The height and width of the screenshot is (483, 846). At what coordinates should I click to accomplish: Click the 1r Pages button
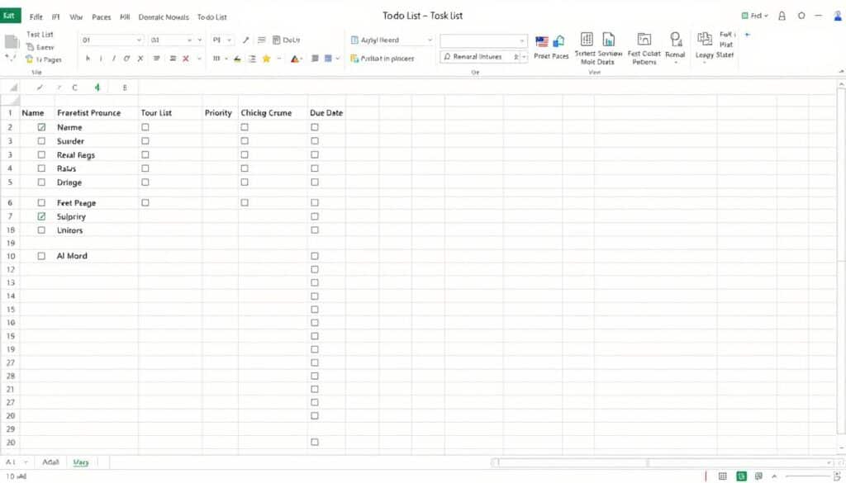(x=44, y=59)
